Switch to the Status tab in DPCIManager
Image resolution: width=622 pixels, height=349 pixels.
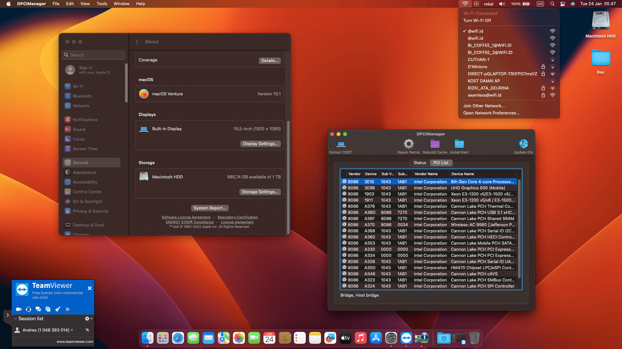coord(420,163)
